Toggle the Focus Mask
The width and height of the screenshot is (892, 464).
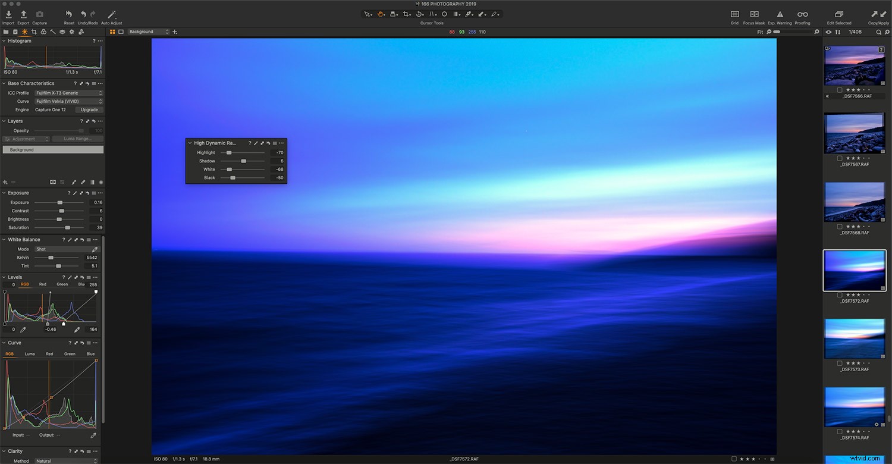(x=753, y=14)
